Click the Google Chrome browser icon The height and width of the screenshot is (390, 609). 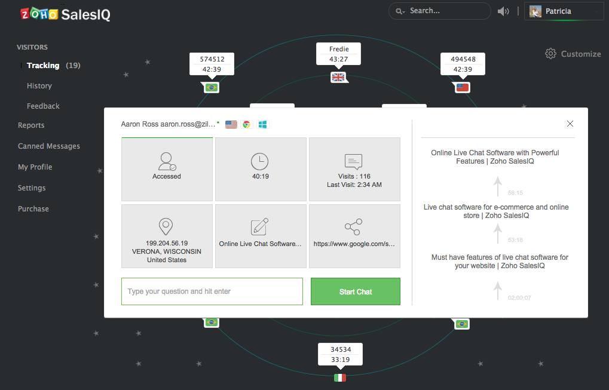click(247, 124)
